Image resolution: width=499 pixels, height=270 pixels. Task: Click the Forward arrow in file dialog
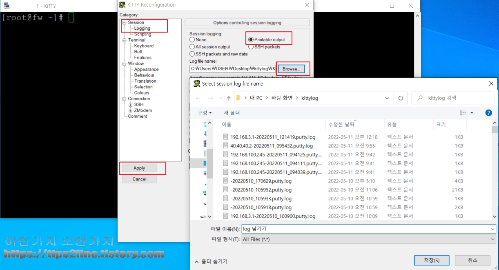(x=211, y=98)
